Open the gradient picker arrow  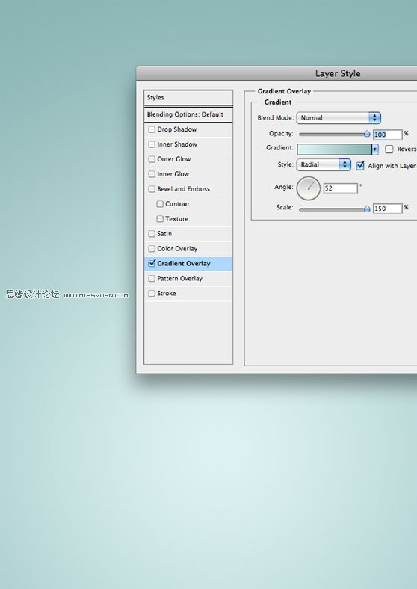point(375,149)
